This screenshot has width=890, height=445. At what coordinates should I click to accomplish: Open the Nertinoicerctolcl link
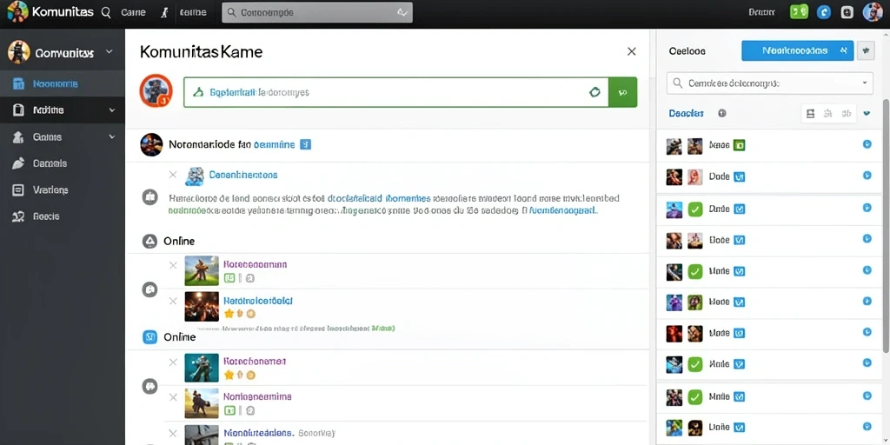(x=258, y=300)
